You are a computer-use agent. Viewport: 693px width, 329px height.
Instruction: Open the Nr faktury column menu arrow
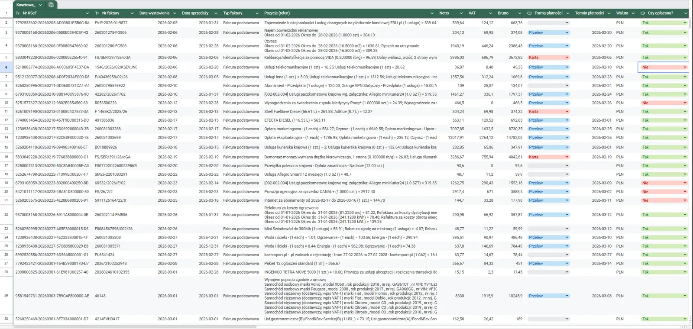(133, 13)
